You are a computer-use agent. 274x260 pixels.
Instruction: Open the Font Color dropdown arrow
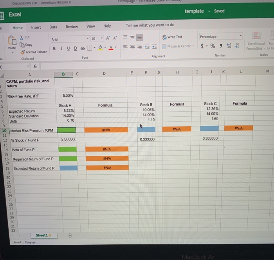[x=116, y=47]
